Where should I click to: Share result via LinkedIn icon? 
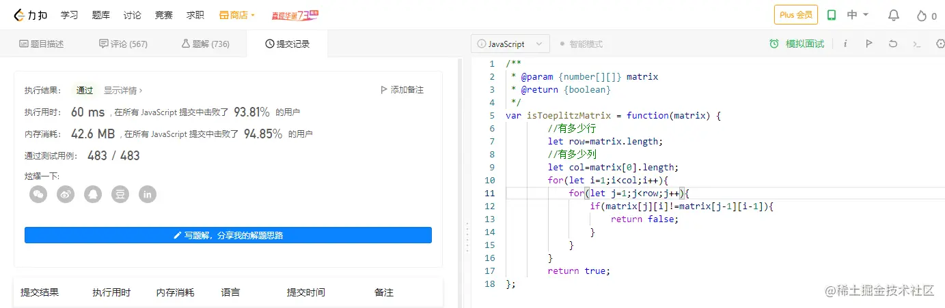[x=148, y=194]
